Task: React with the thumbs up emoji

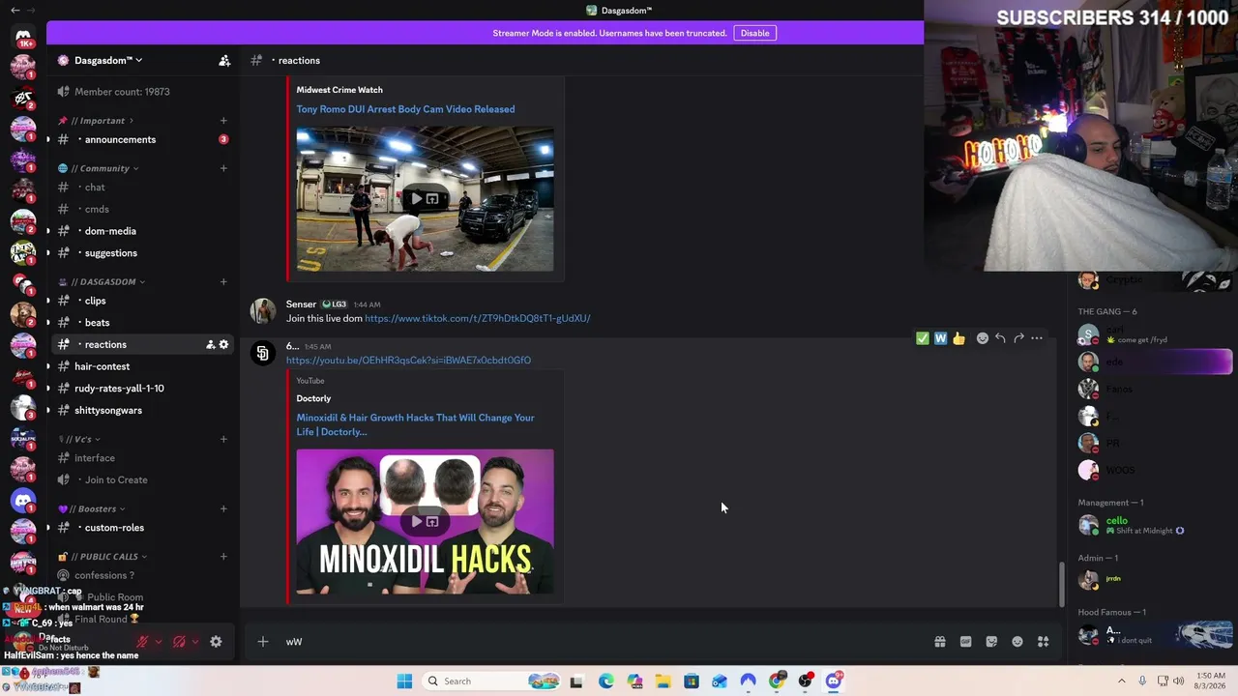Action: tap(958, 338)
